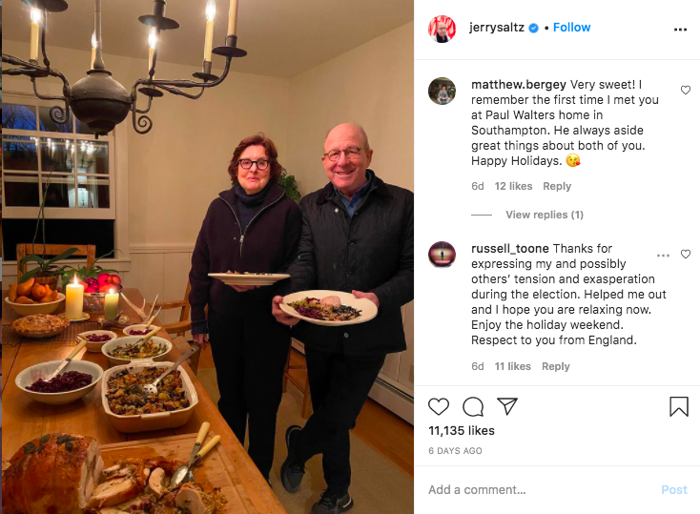Open russell_toone comment options dots
Viewport: 700px width, 514px height.
point(663,256)
